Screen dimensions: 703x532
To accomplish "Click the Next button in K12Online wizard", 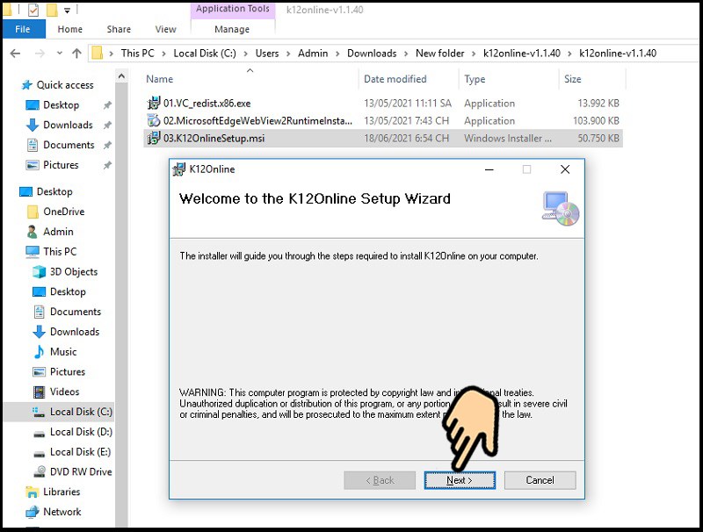I will tap(460, 480).
